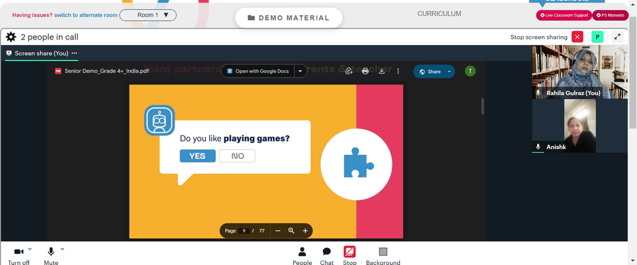Open Screen share options ellipsis

pos(75,53)
